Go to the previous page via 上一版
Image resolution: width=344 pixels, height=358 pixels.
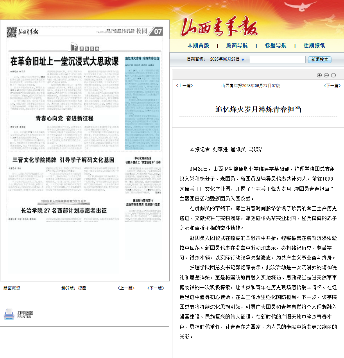[126, 288]
